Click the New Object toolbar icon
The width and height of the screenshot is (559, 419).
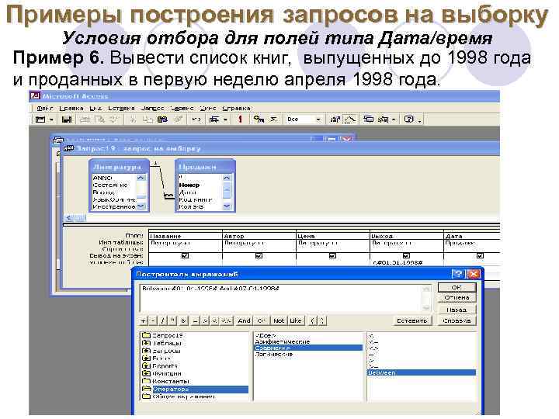click(x=384, y=119)
